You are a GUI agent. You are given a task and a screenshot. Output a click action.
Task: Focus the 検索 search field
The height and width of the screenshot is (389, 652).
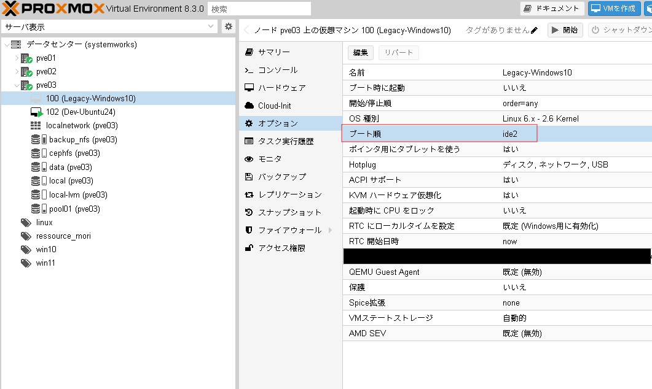[x=259, y=9]
